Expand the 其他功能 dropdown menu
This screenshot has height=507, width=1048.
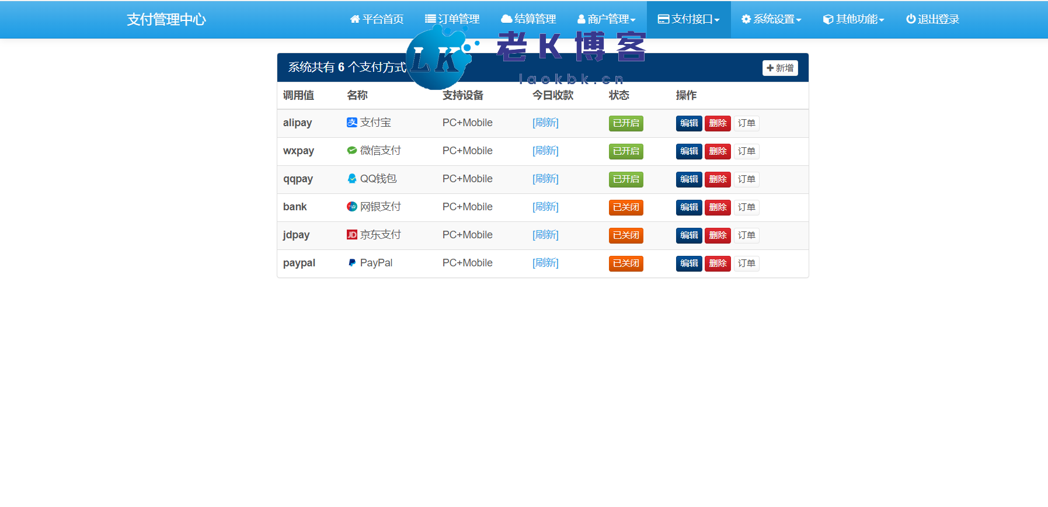[854, 19]
